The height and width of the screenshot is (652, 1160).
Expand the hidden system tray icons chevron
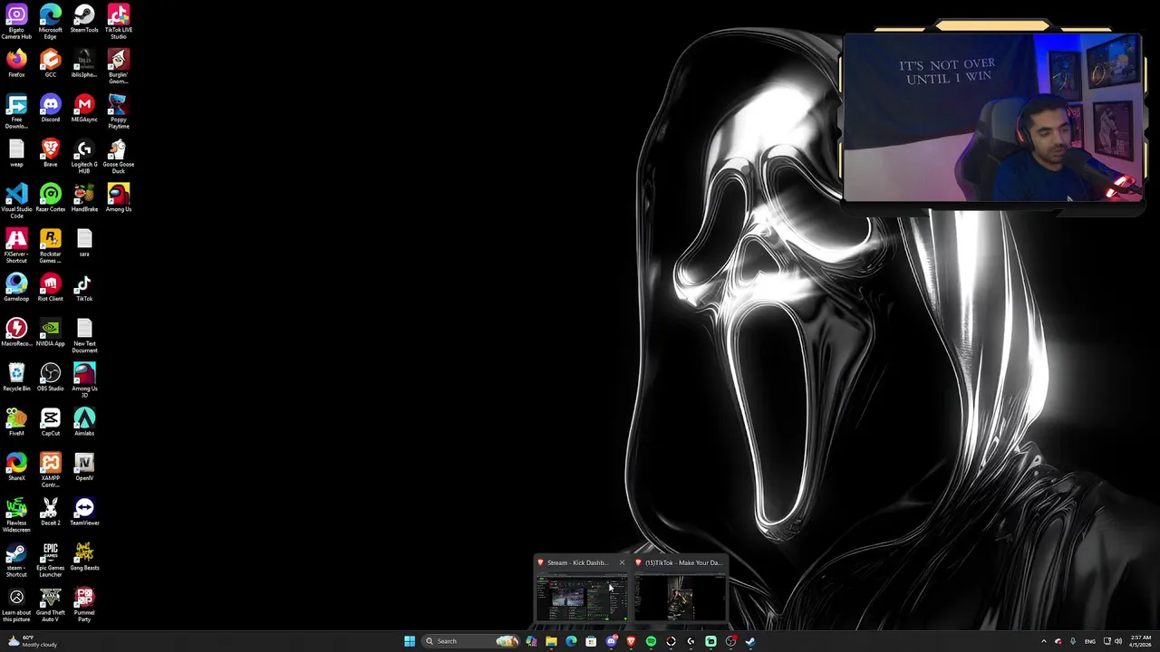tap(1043, 641)
